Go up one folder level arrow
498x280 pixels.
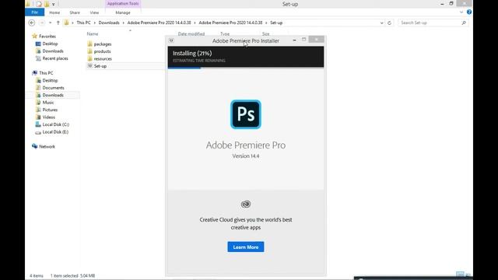point(58,23)
